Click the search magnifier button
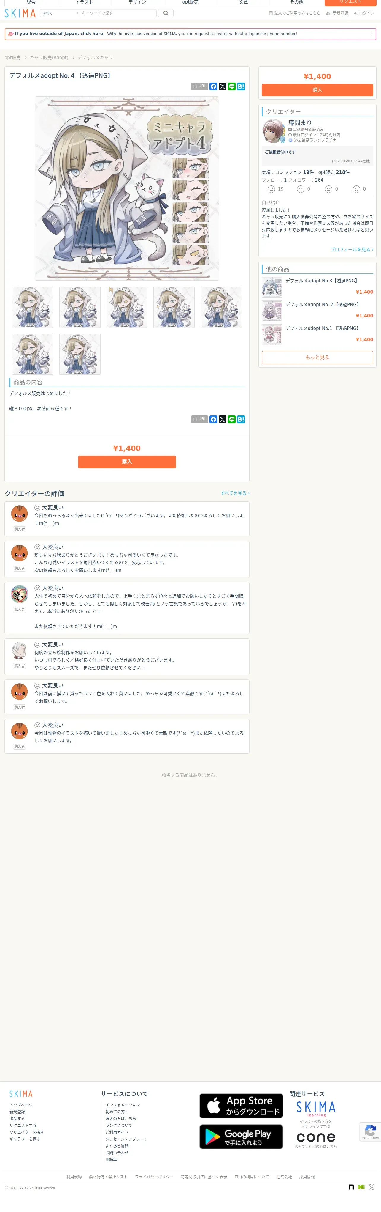381x1212 pixels. 165,13
